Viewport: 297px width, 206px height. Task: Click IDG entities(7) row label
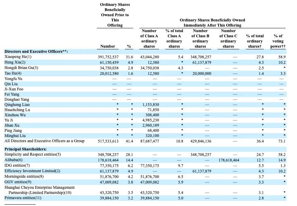click(x=17, y=165)
